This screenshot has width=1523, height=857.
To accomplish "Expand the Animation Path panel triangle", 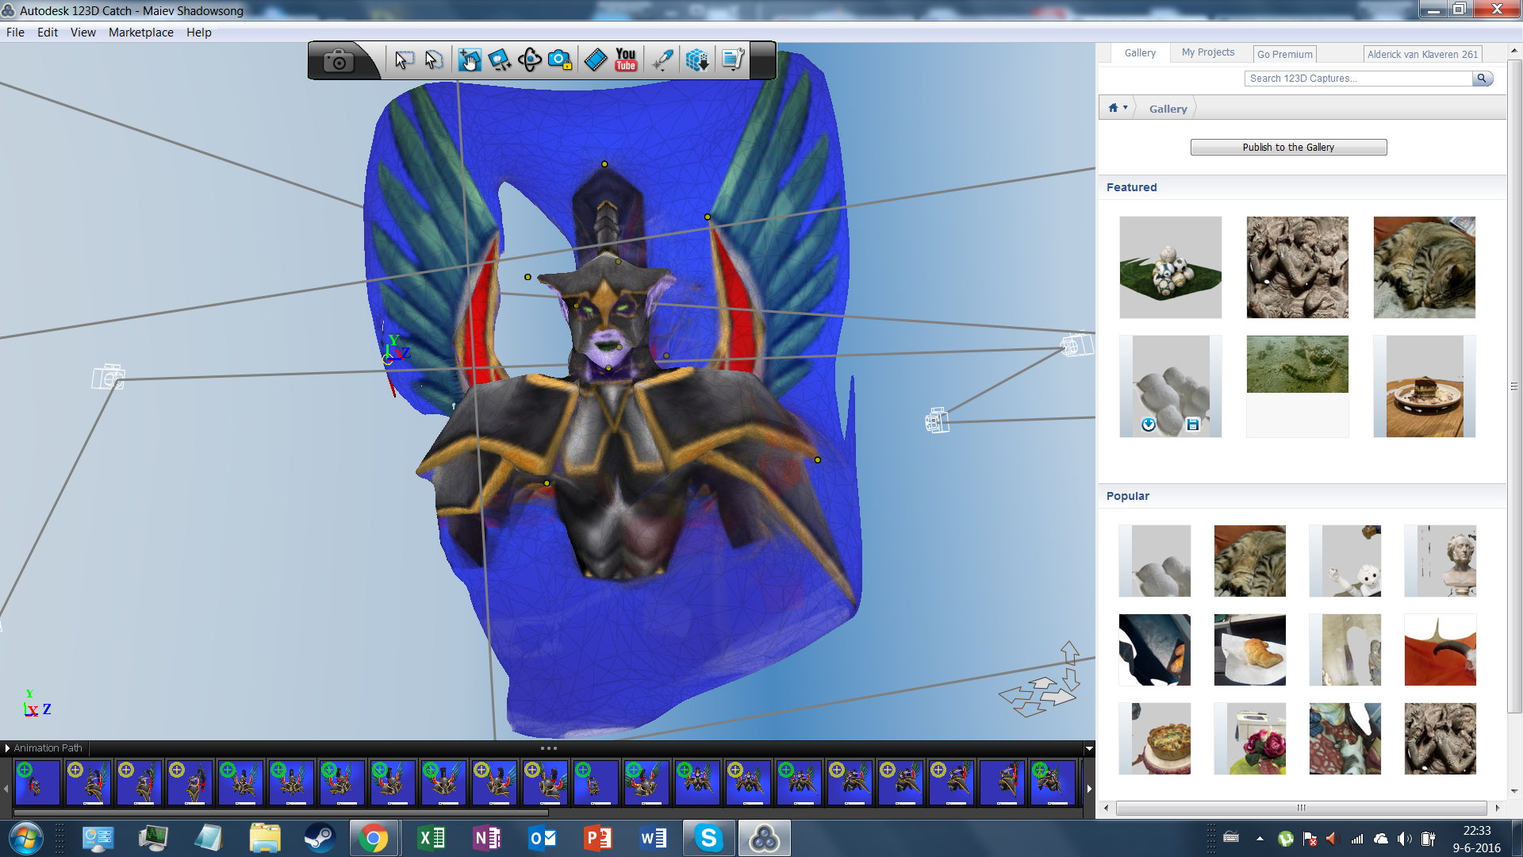I will tap(7, 748).
